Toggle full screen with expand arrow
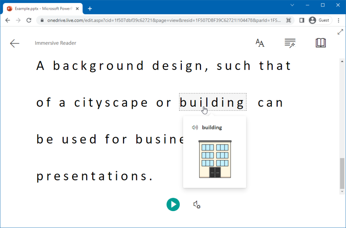Viewport: 346px width, 228px height. [x=340, y=32]
